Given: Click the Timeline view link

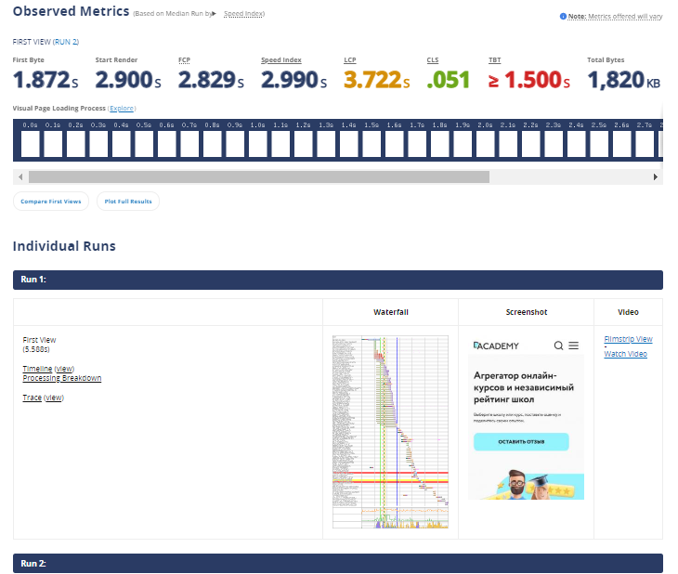Looking at the screenshot, I should [x=64, y=369].
